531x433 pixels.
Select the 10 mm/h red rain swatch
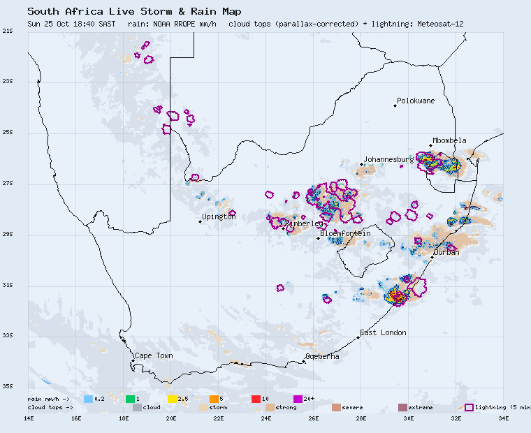(256, 399)
